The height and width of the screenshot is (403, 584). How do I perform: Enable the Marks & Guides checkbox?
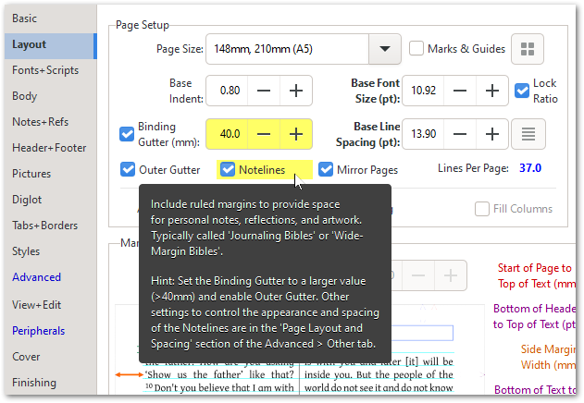tap(416, 49)
